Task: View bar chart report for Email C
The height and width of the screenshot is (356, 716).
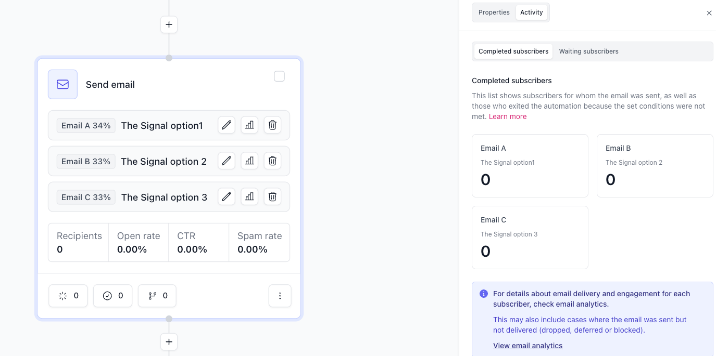Action: [249, 197]
